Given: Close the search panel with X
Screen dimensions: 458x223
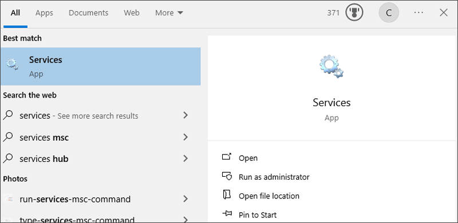Looking at the screenshot, I should [x=444, y=13].
